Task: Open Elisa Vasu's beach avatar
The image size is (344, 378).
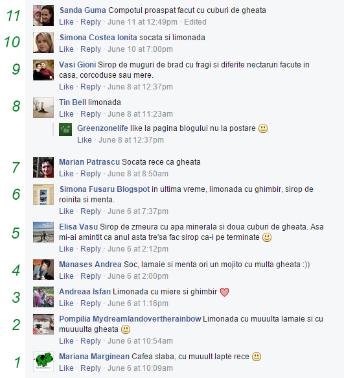Action: pyautogui.click(x=43, y=232)
